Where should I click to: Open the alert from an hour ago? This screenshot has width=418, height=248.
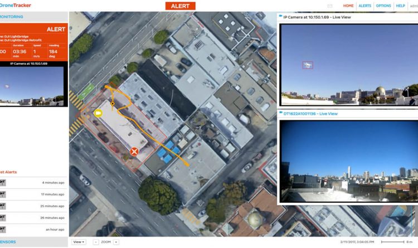(x=33, y=230)
